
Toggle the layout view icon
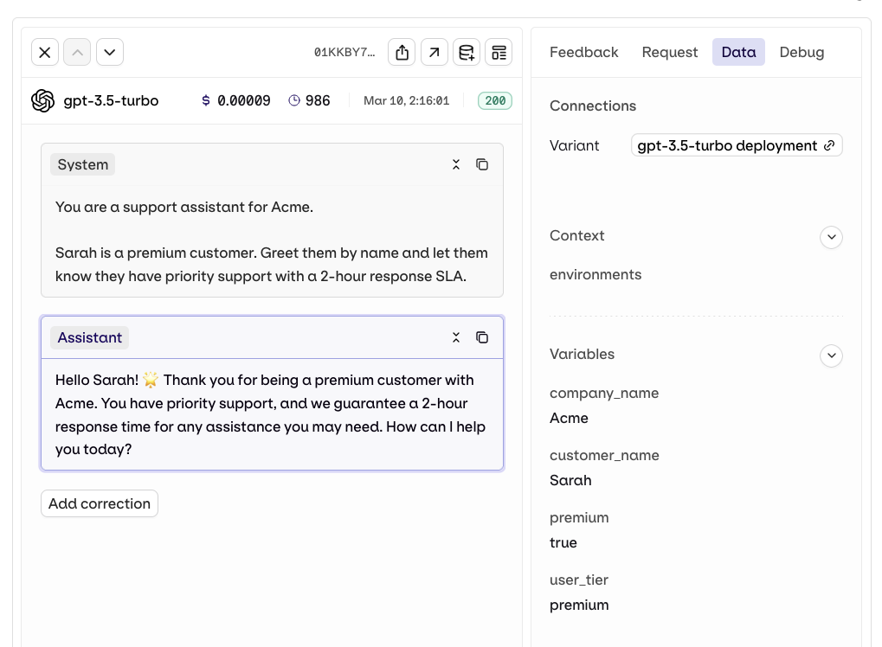click(499, 52)
